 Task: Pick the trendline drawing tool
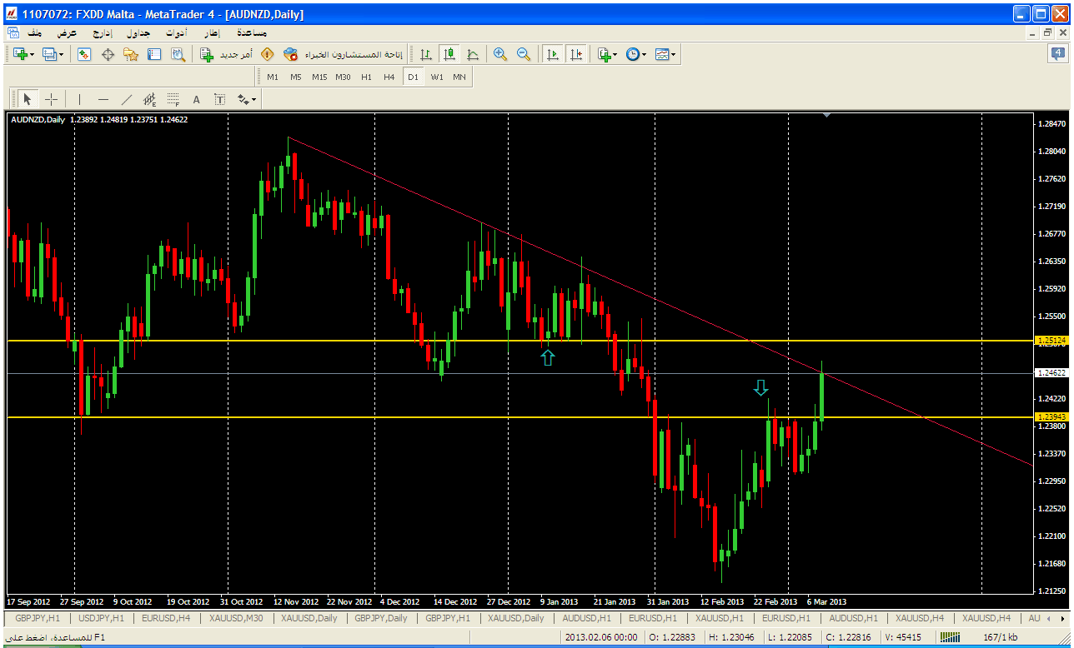click(127, 99)
